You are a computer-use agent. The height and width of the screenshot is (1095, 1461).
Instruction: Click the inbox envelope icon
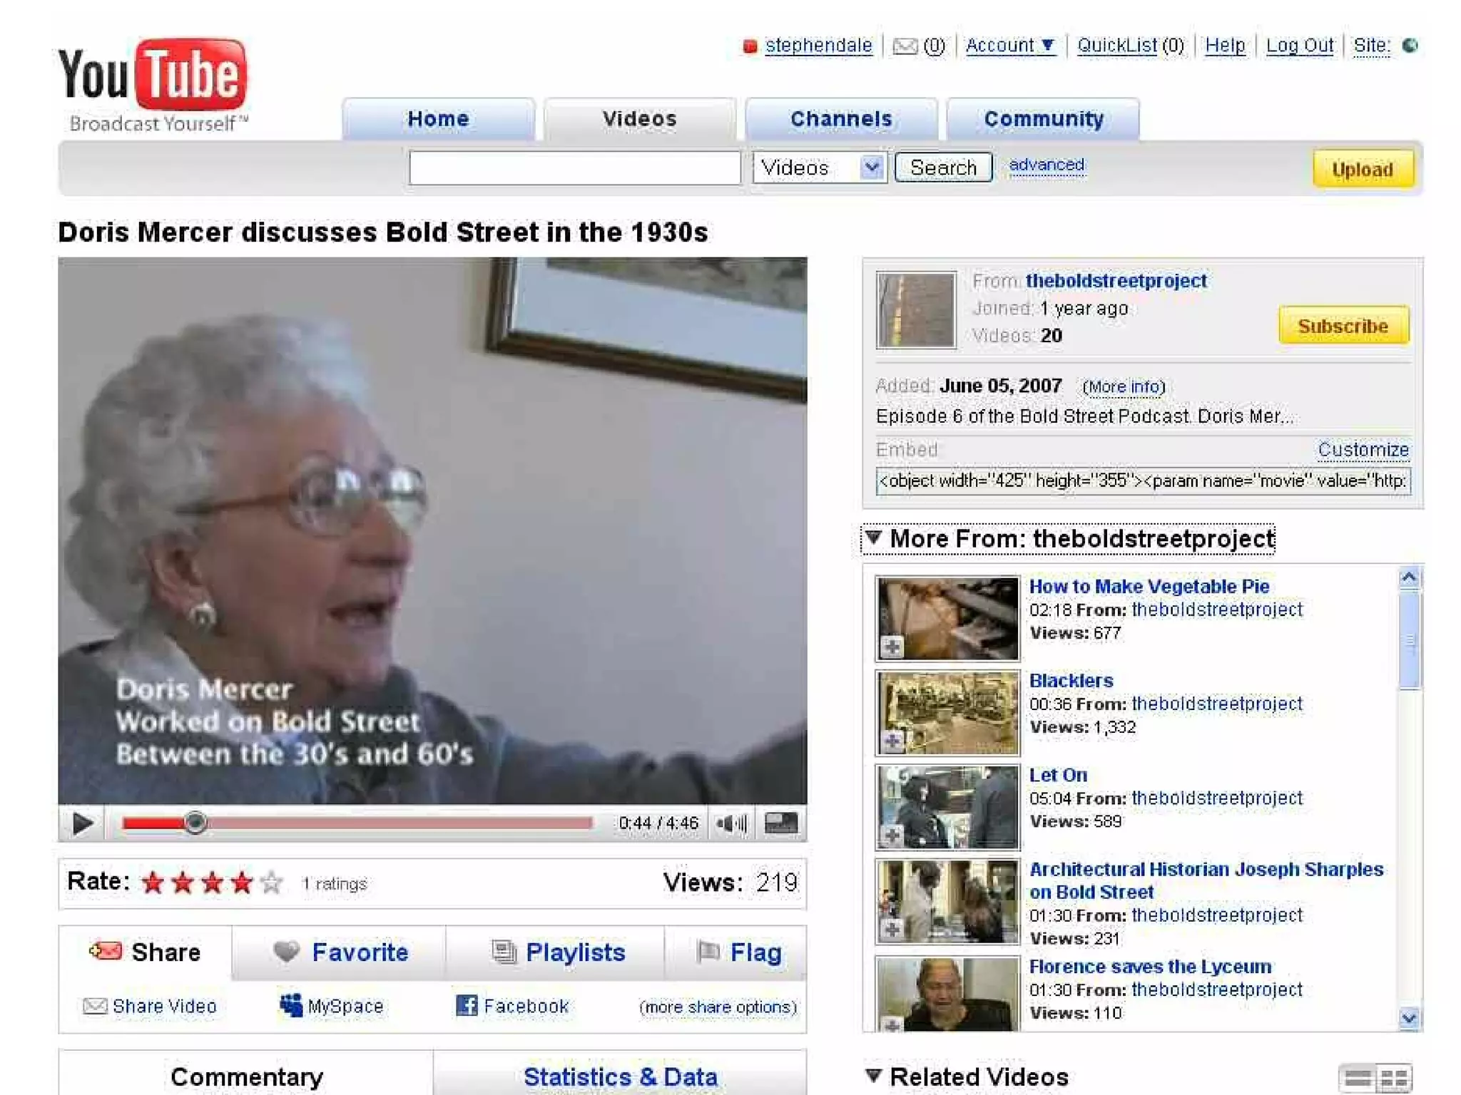[x=905, y=46]
